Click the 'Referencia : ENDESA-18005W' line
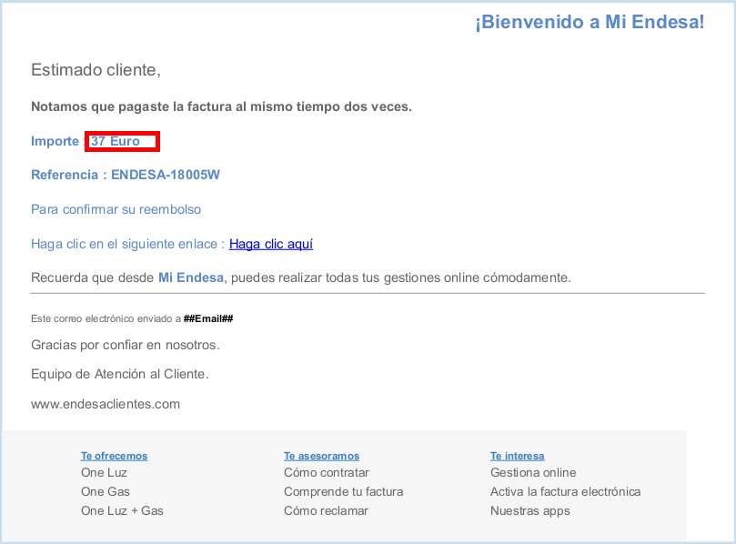 coord(126,175)
